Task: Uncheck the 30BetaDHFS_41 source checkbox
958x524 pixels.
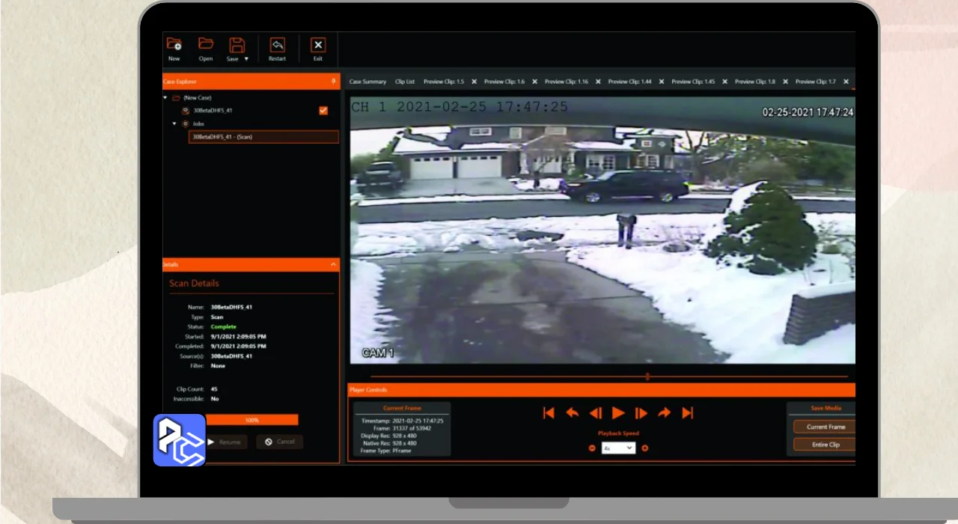Action: 323,111
